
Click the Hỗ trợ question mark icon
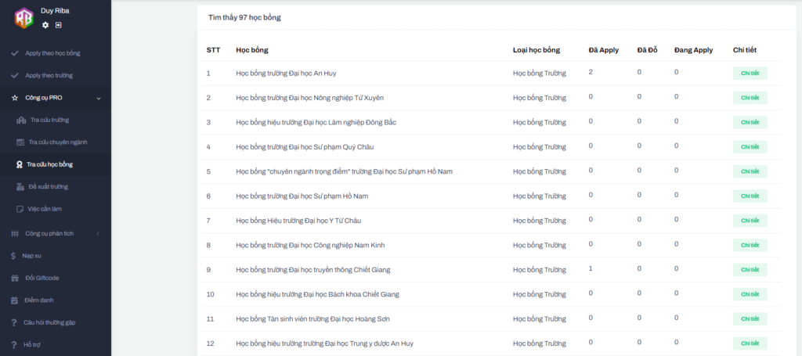point(14,345)
